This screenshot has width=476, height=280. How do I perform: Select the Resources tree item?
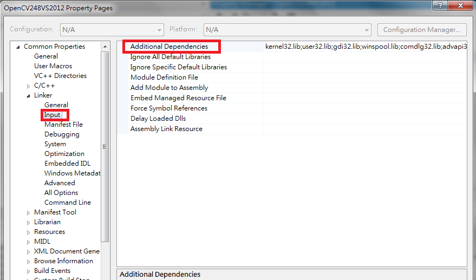click(x=49, y=231)
